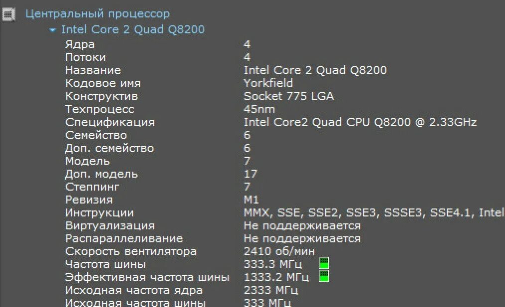Viewport: 505px width, 307px height.
Task: Select the Потоки label
Action: (85, 58)
